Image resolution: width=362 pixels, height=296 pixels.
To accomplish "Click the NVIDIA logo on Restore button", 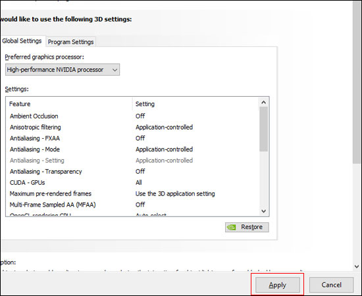I will click(231, 227).
